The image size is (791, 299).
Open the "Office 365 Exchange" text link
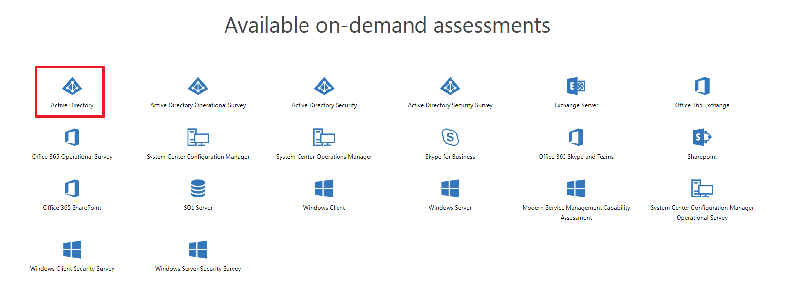pos(702,105)
